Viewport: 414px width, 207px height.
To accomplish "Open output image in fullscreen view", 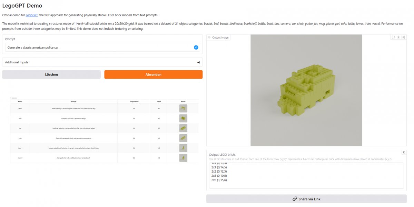I will 393,37.
